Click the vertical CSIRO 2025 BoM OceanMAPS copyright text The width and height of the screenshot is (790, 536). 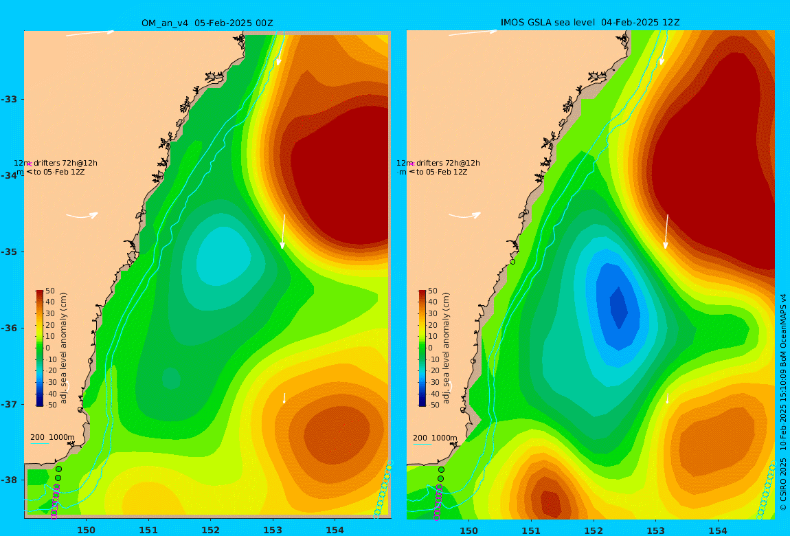pyautogui.click(x=783, y=402)
